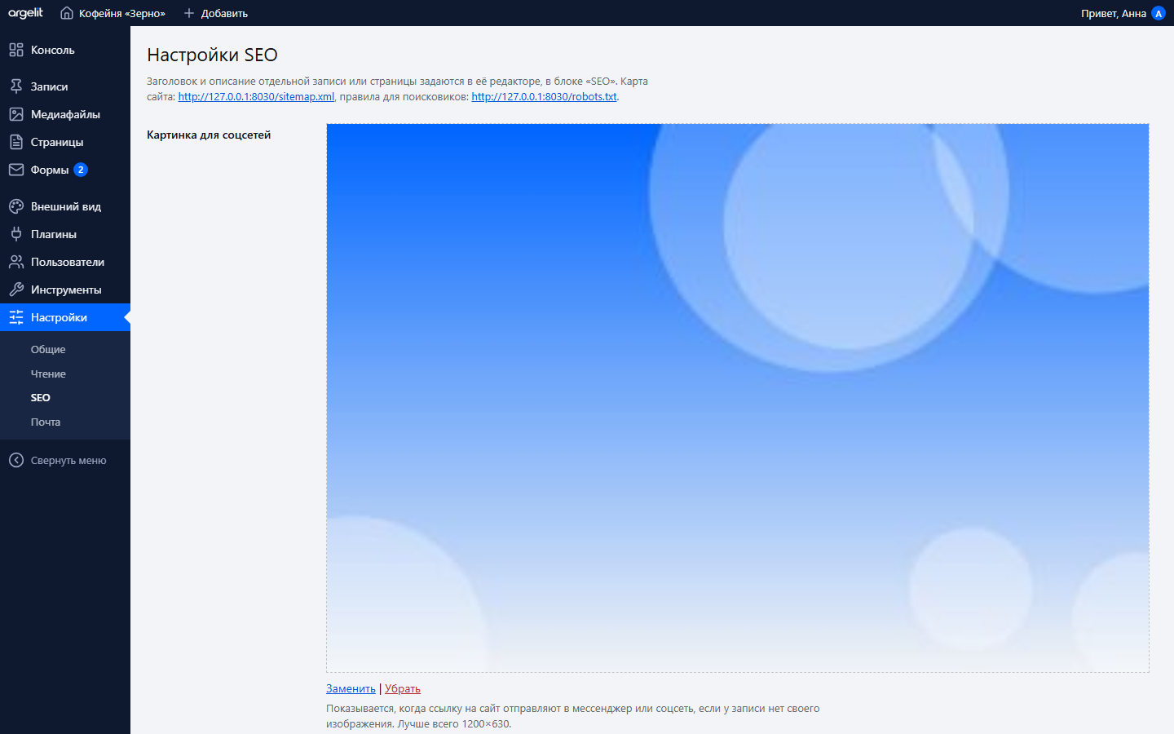Click the Внешний вид palette icon
This screenshot has height=734, width=1174.
16,206
